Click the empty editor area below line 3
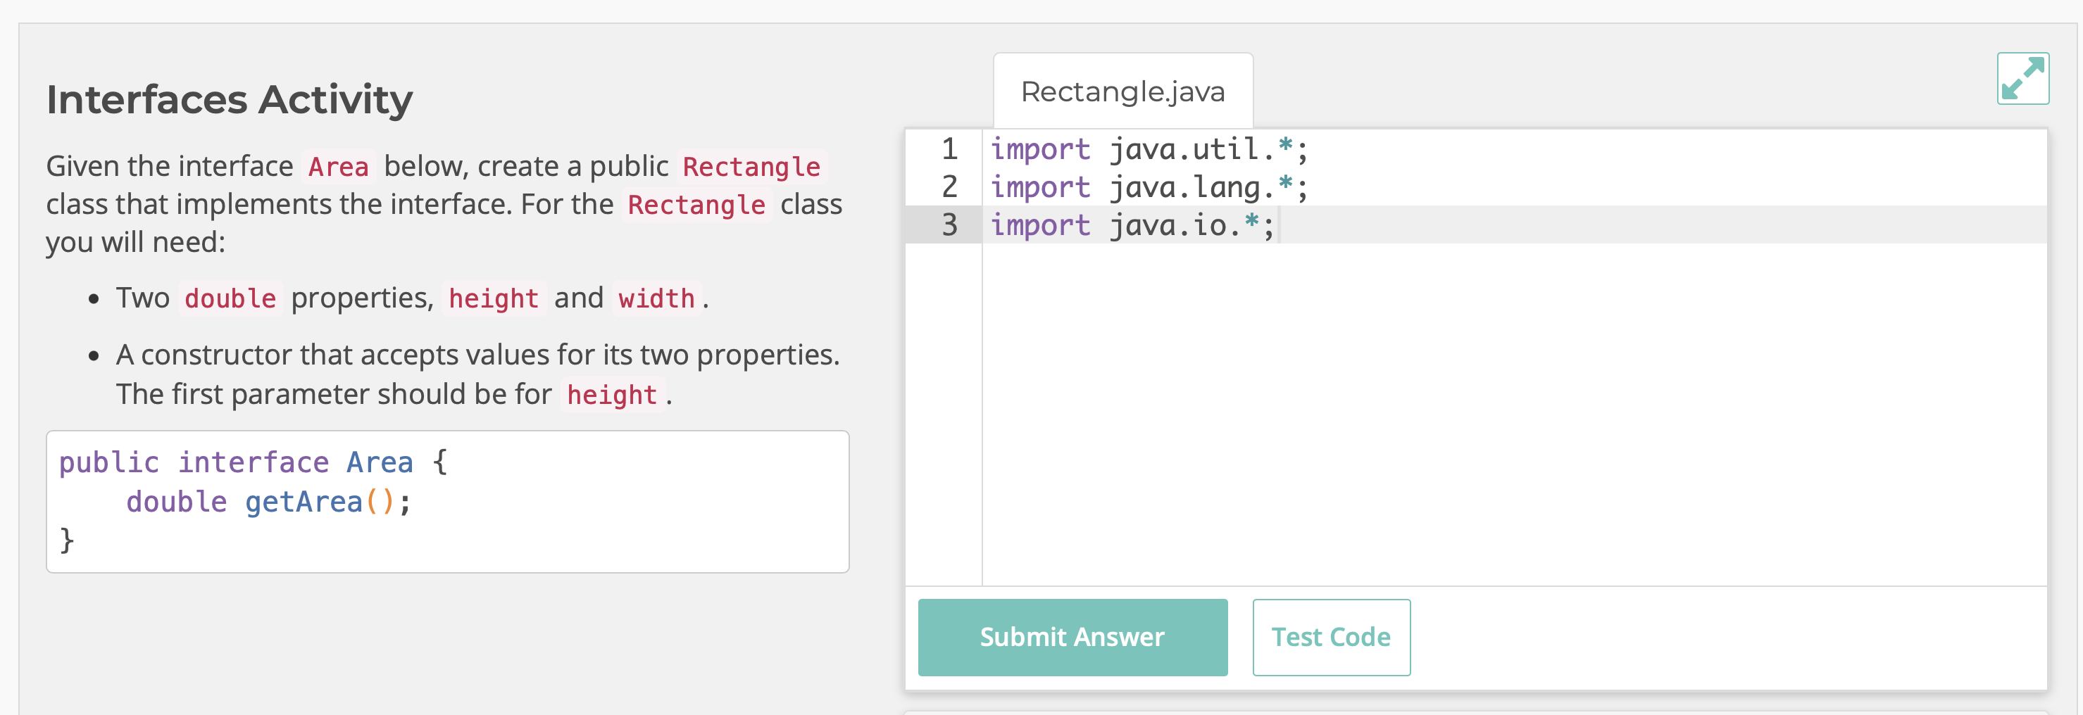The width and height of the screenshot is (2083, 715). pyautogui.click(x=1375, y=364)
